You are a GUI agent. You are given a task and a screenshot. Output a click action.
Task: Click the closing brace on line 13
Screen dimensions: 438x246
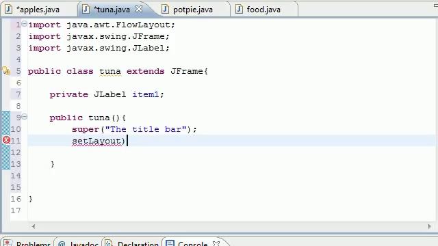coord(52,164)
